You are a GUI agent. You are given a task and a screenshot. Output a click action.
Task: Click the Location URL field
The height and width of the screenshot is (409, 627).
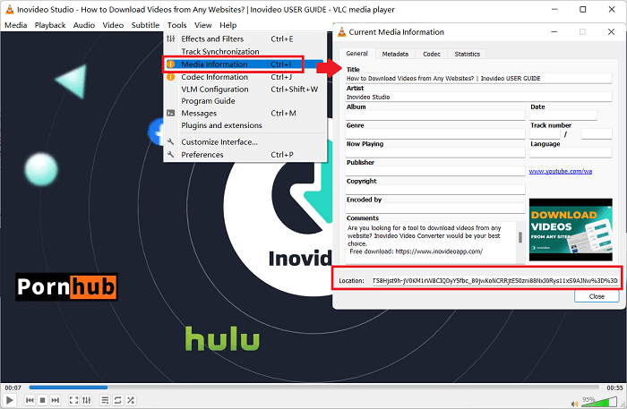coord(495,281)
